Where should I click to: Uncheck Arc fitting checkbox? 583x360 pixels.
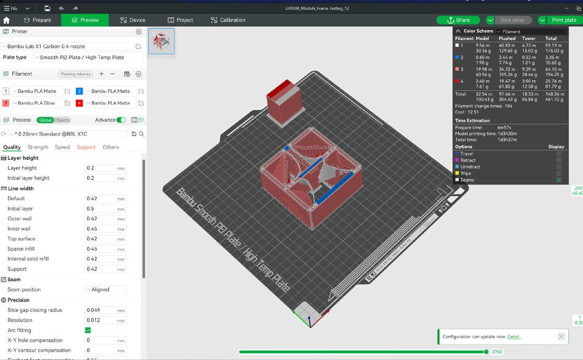88,330
